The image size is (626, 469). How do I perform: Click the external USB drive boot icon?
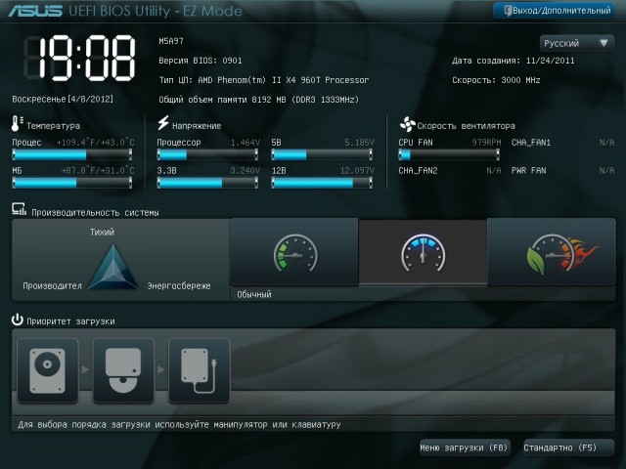pos(200,370)
